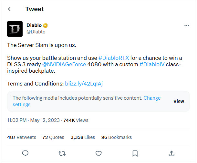Open the blizz.ly terms link
Image resolution: width=197 pixels, height=163 pixels.
click(84, 84)
